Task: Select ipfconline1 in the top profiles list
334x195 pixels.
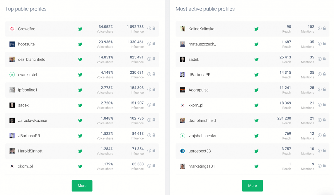Action: (x=28, y=90)
